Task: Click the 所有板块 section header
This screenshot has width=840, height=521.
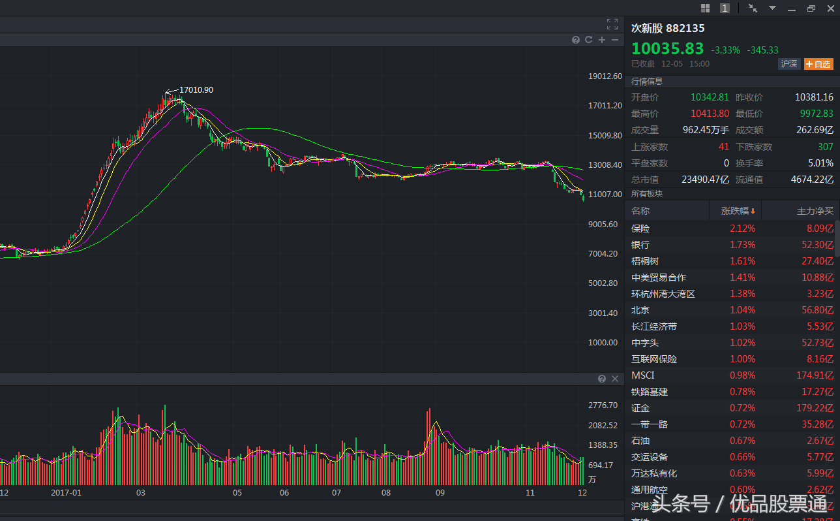Action: 647,194
